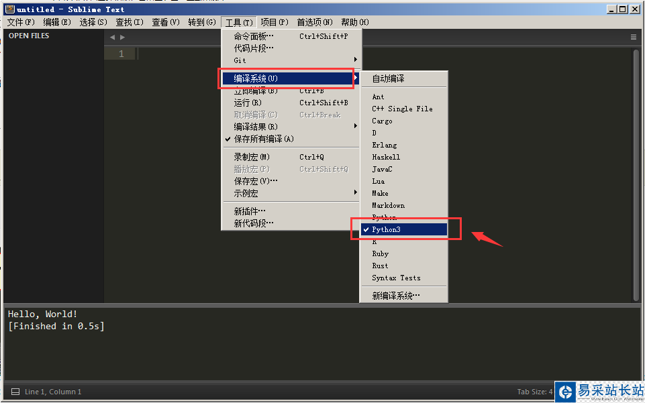
Task: Select Markdown build system
Action: pyautogui.click(x=404, y=205)
